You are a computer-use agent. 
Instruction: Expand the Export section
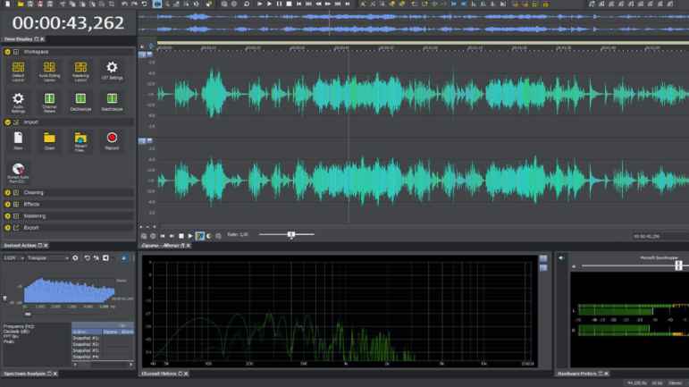click(8, 227)
